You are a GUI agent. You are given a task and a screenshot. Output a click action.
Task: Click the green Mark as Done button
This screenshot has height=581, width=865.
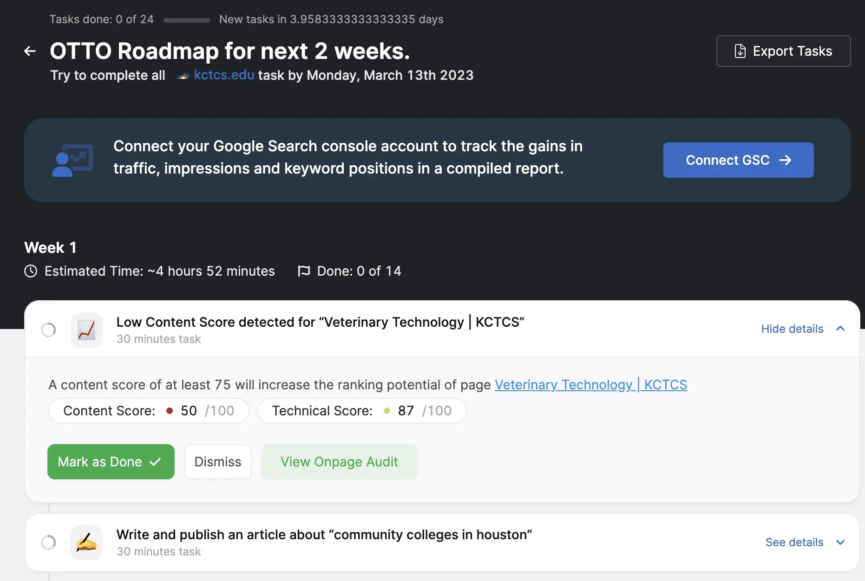tap(111, 462)
